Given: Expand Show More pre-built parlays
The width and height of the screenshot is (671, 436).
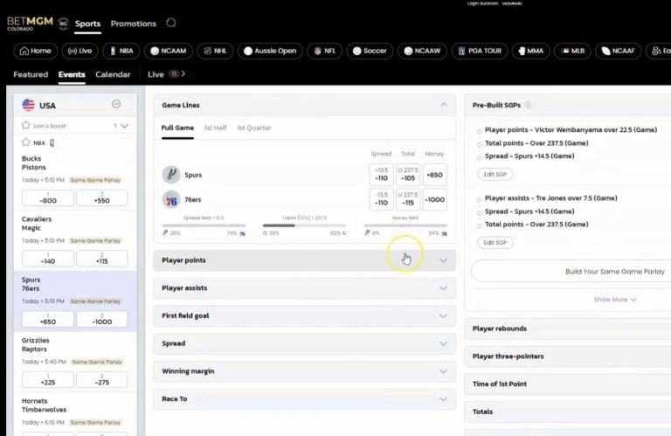Looking at the screenshot, I should coord(614,300).
